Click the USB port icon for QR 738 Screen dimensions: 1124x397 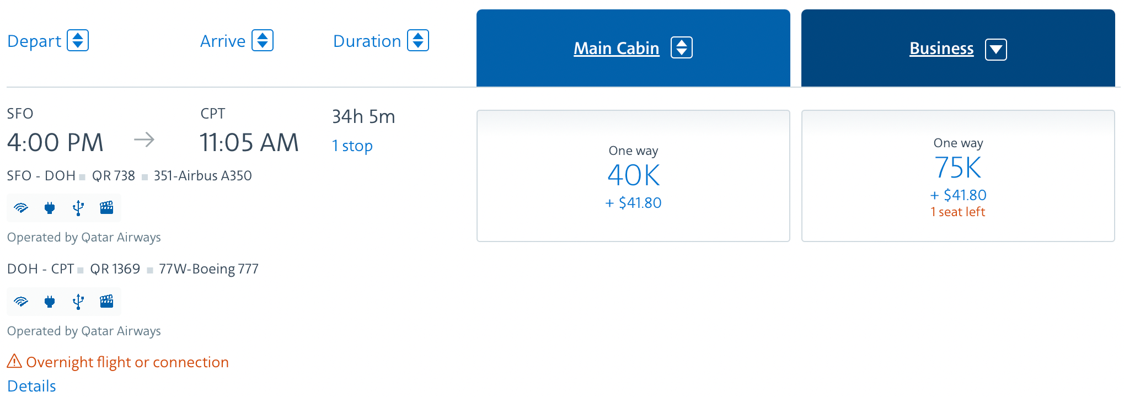coord(78,208)
